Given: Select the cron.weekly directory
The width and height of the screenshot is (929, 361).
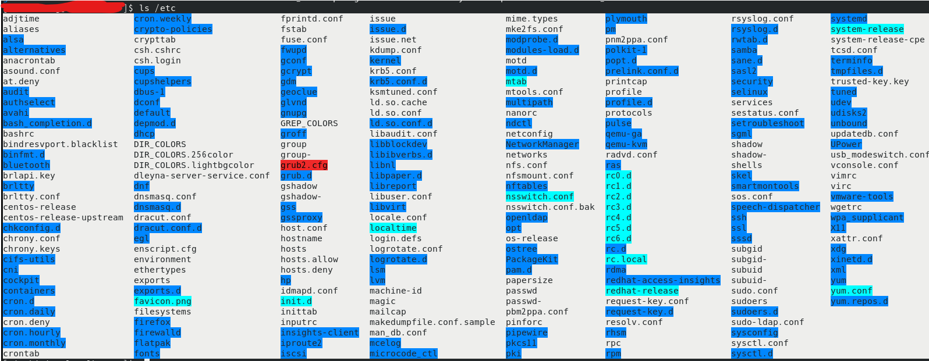Looking at the screenshot, I should 162,19.
